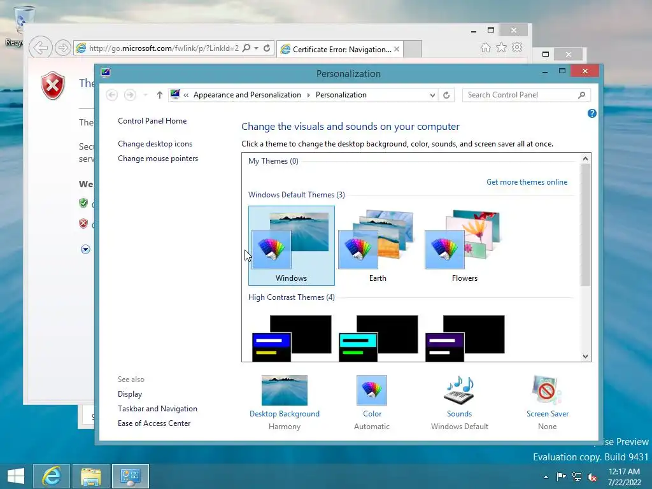This screenshot has height=489, width=652.
Task: Select the Earth theme
Action: (378, 245)
